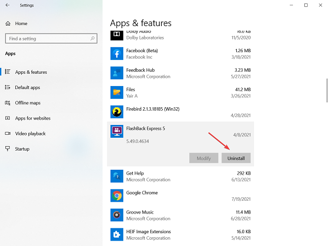Select the HEIF Image Extensions name

(x=148, y=232)
